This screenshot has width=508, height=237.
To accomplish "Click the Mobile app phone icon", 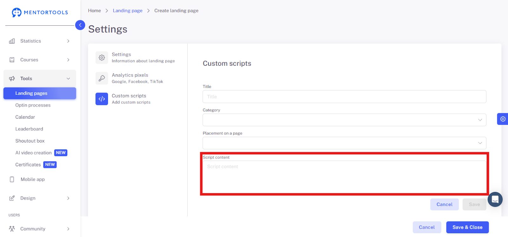I will click(12, 179).
